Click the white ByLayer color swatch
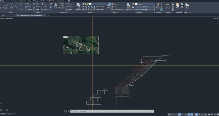Screen dimensions: 219x116 point(136,4)
